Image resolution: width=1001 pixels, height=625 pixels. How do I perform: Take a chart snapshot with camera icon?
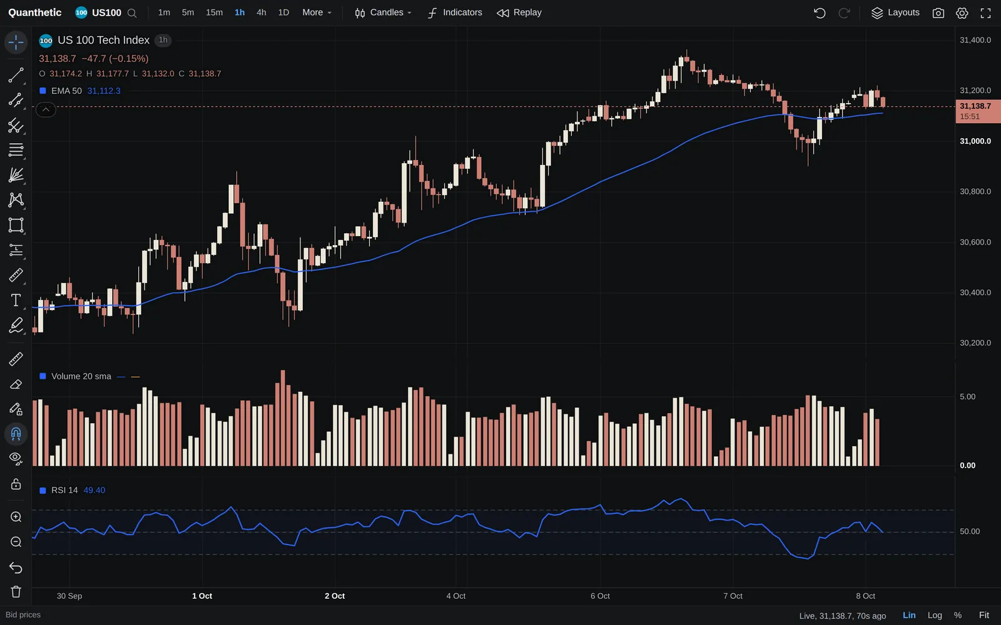click(938, 12)
